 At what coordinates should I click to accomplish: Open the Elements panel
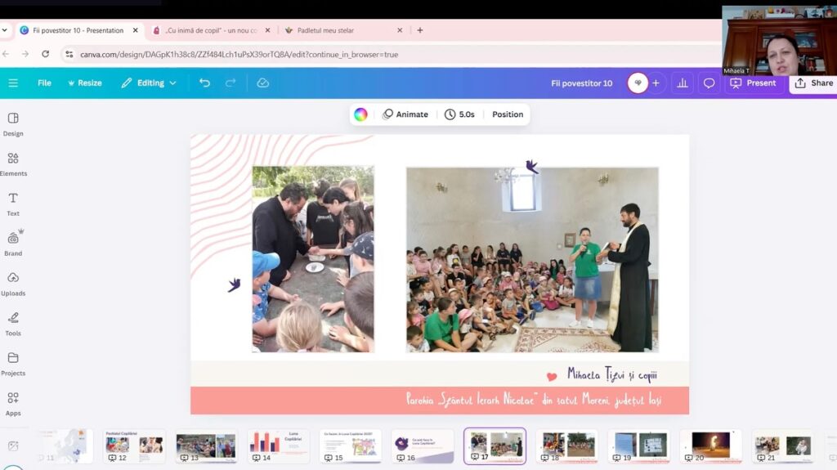13,164
